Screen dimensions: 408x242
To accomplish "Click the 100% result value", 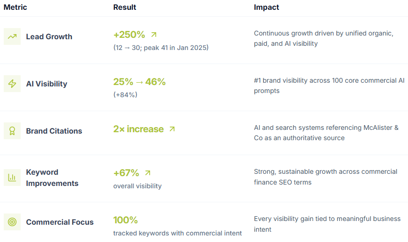I will pyautogui.click(x=125, y=220).
